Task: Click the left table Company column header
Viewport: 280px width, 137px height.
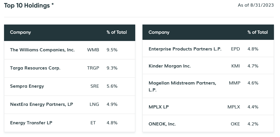Action: pos(20,32)
